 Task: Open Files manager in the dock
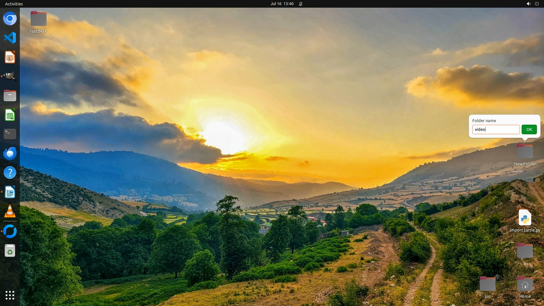point(10,96)
